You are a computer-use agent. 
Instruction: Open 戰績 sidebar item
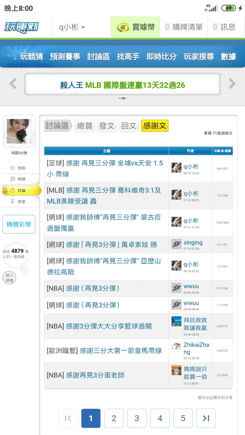21,179
